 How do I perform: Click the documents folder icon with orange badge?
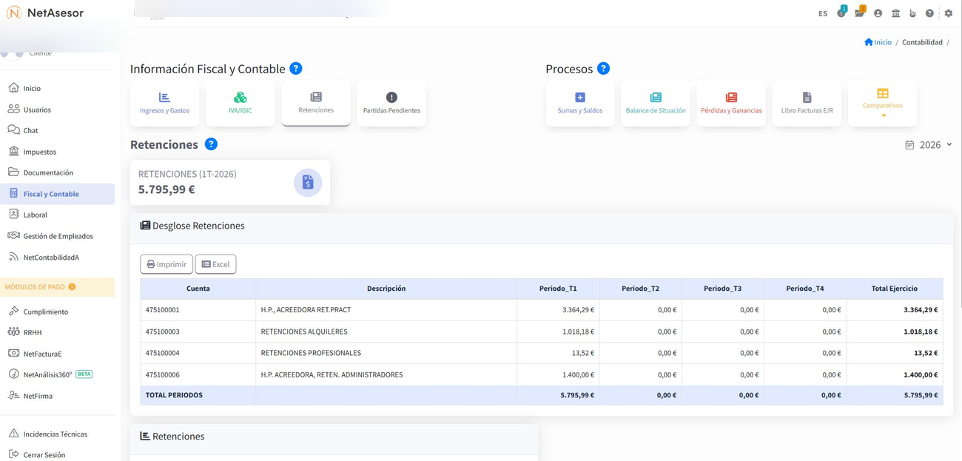click(859, 13)
